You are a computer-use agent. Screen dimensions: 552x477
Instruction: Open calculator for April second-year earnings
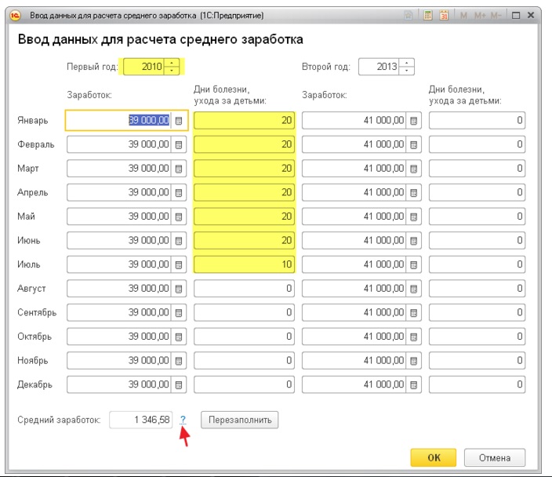coord(414,192)
